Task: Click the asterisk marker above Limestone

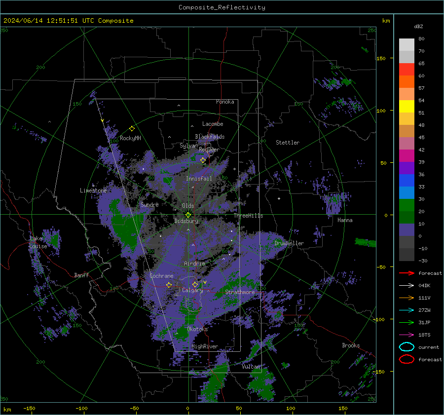Action: pyautogui.click(x=93, y=186)
